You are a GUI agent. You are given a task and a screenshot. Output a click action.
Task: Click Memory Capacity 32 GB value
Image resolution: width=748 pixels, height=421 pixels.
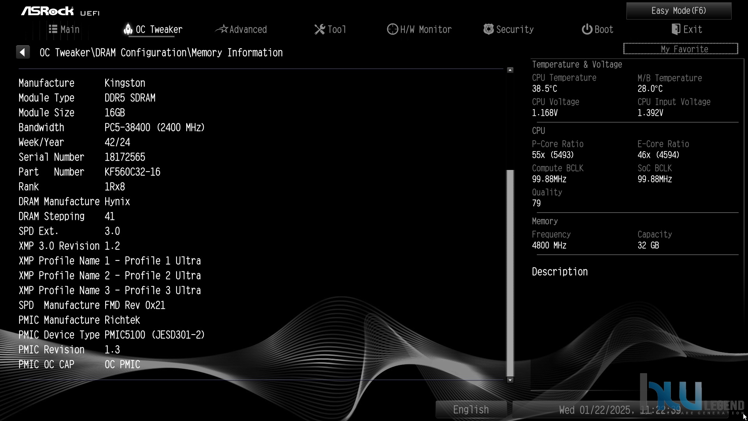coord(648,246)
